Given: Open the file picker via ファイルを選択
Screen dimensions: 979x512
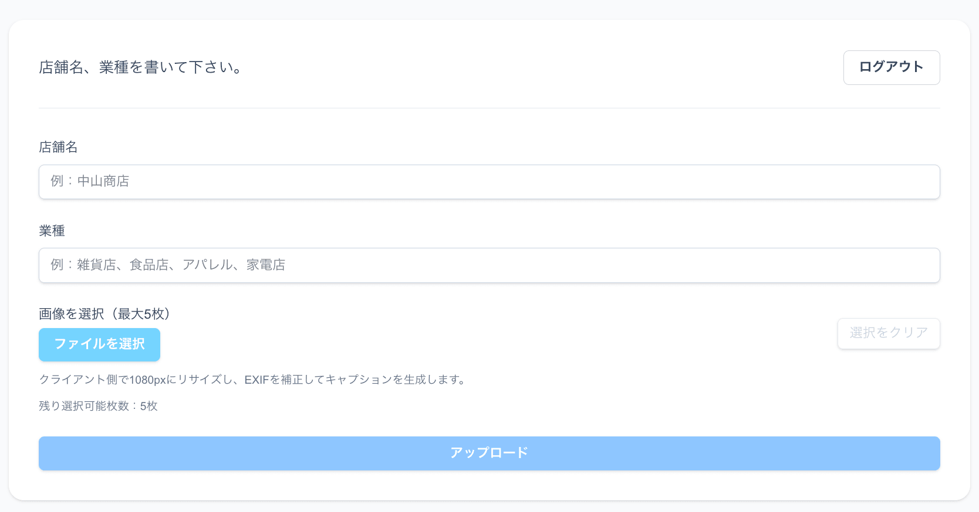Looking at the screenshot, I should [99, 345].
